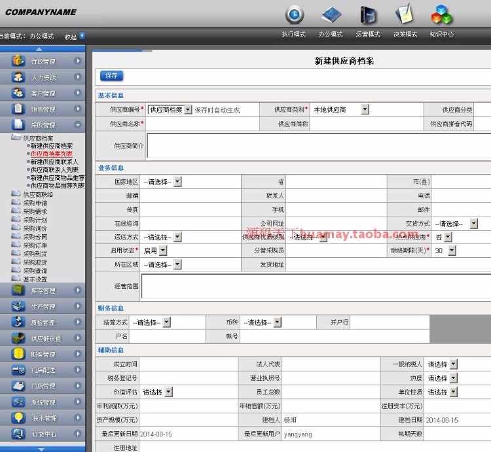Open 新建供应商档案 in sidebar tree
The image size is (491, 452).
[52, 146]
